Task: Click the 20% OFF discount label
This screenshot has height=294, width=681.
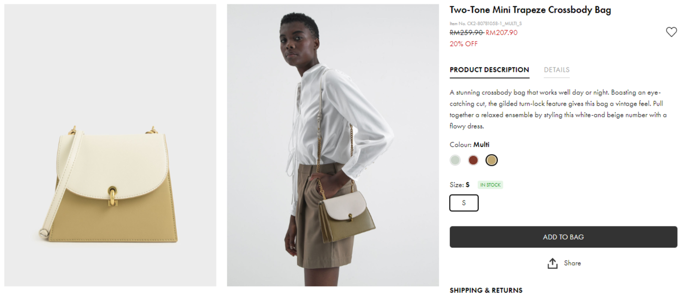Action: point(464,44)
